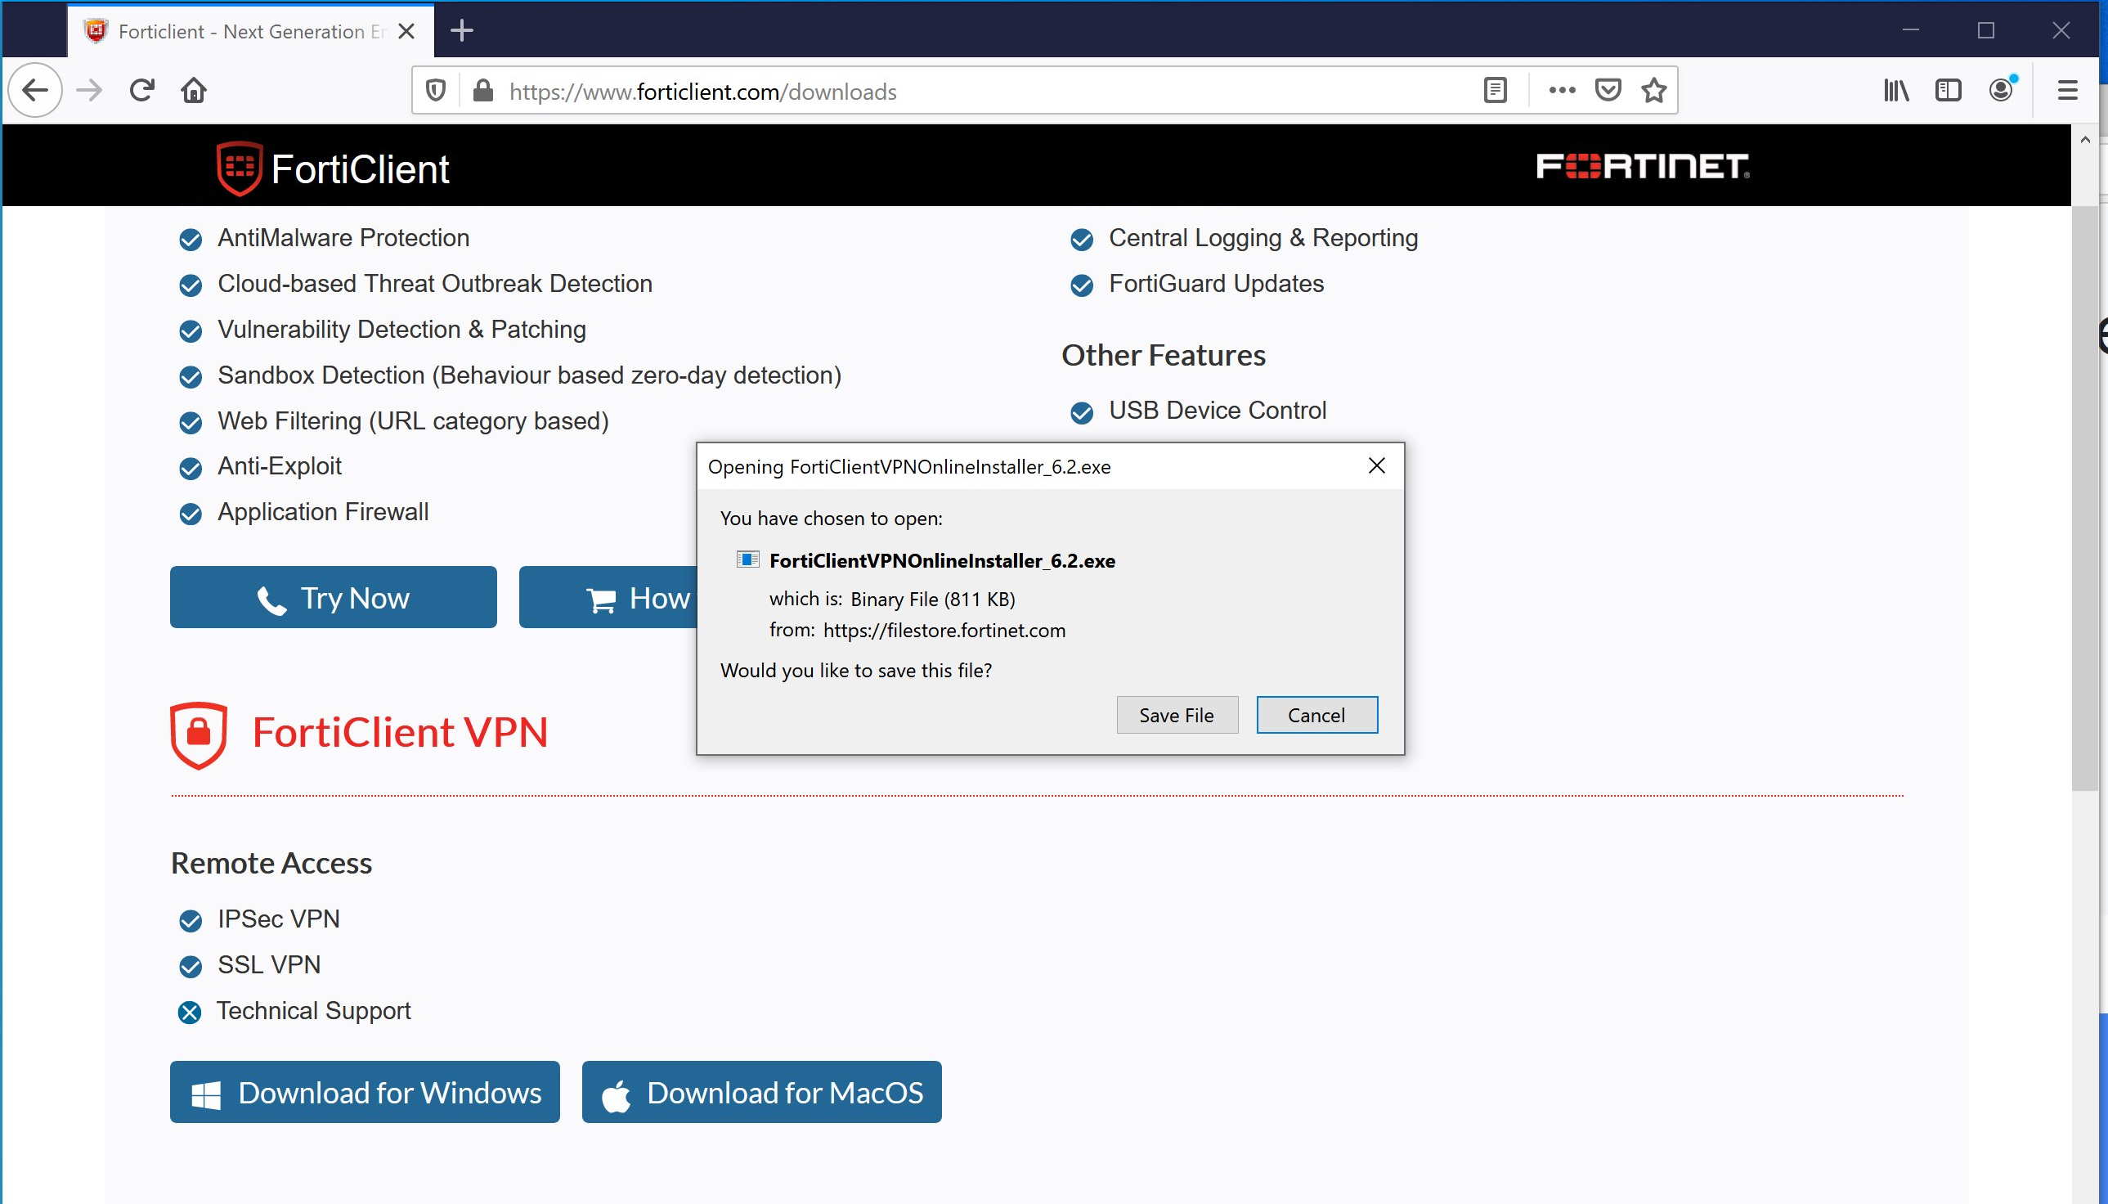2108x1204 pixels.
Task: Click the Forward arrow button
Action: pos(89,90)
